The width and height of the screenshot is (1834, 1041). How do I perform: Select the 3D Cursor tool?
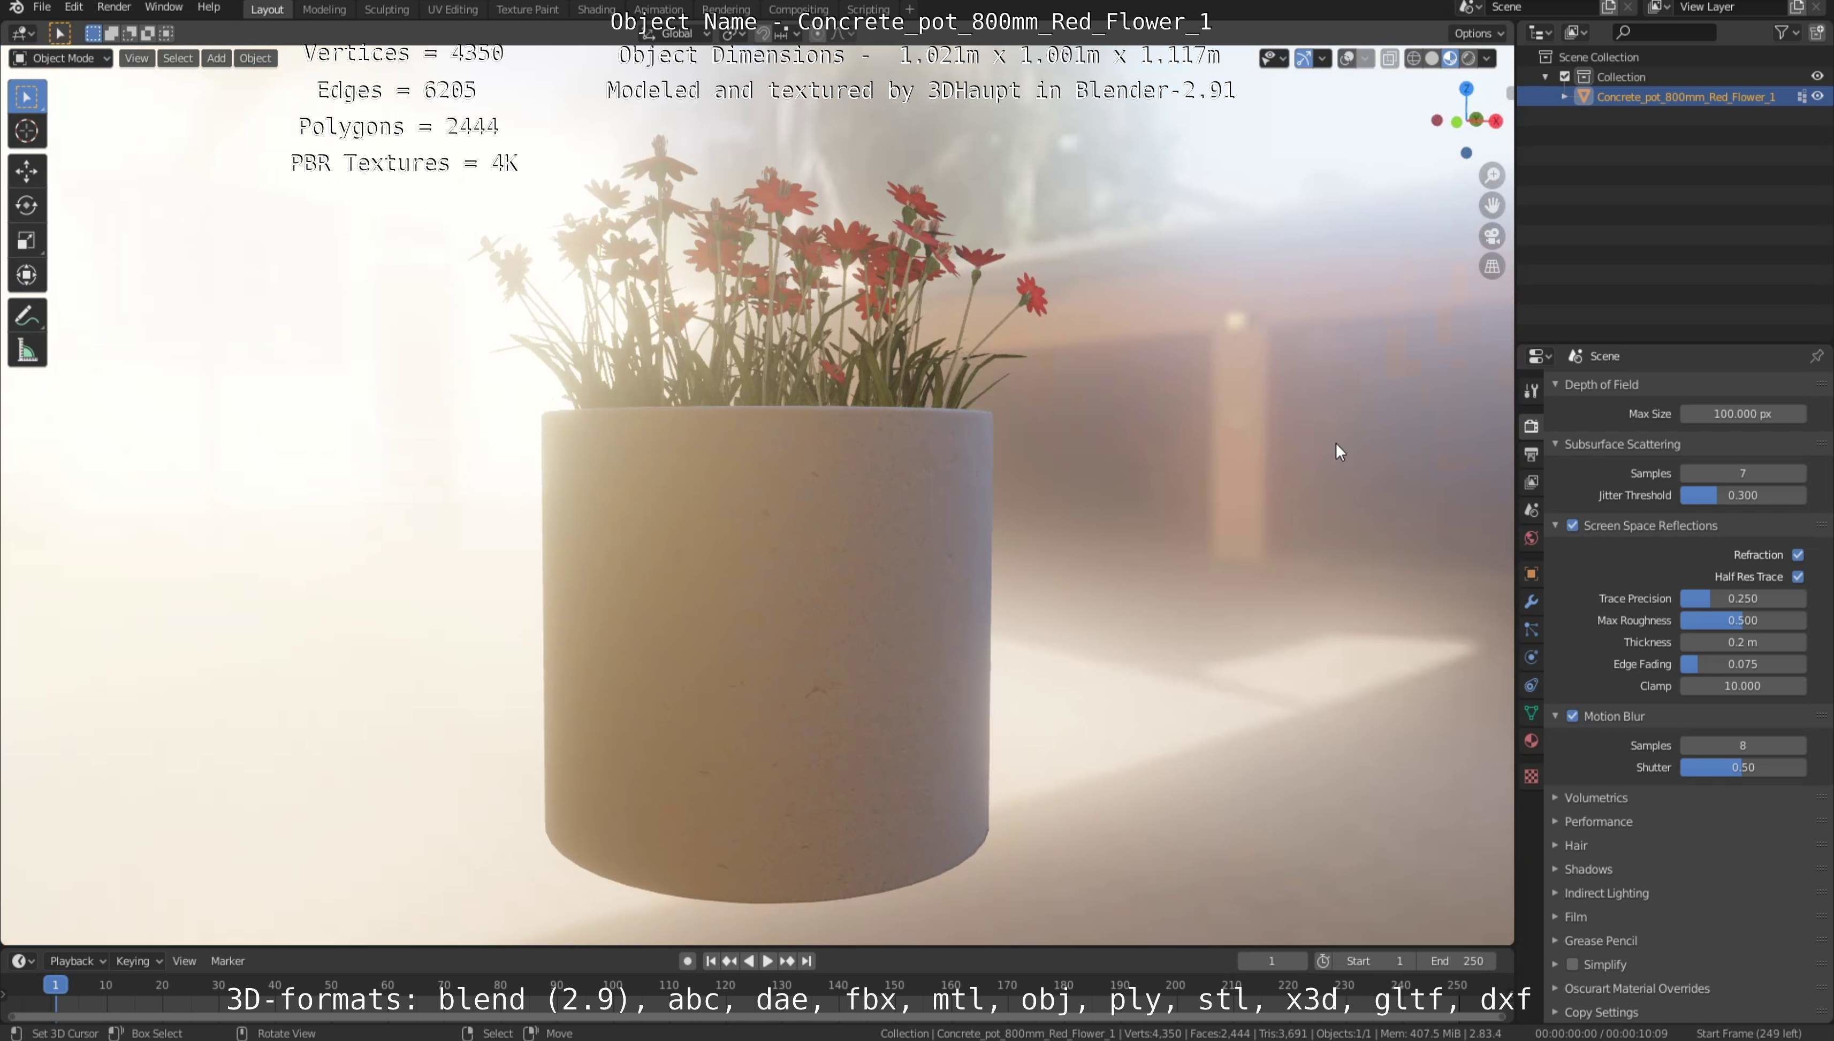27,131
